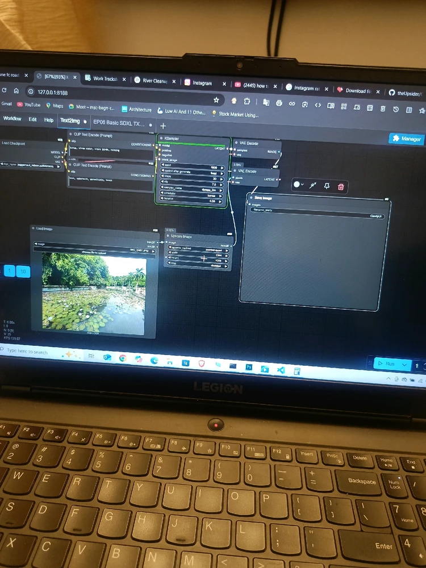This screenshot has width=426, height=568.
Task: Collapse the VAE Decode node
Action: point(236,143)
